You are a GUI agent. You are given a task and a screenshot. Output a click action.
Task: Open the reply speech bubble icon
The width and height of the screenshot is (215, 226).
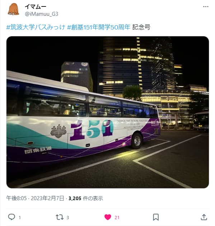click(x=11, y=217)
